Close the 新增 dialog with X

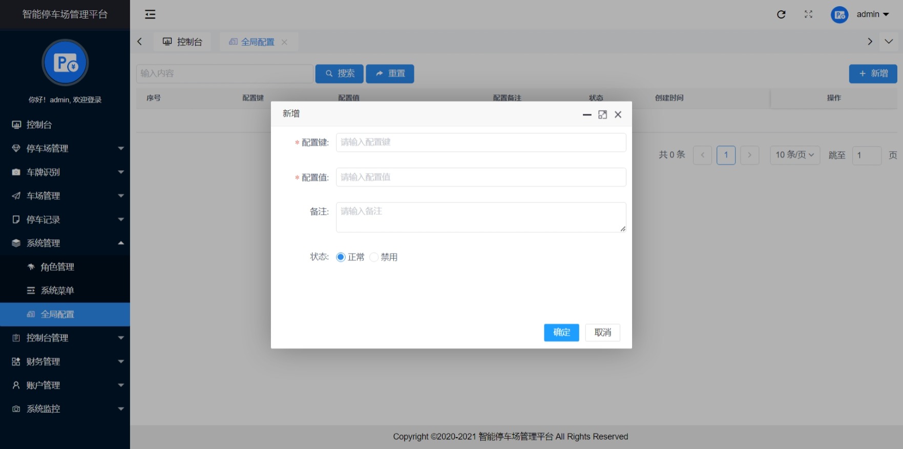tap(618, 115)
